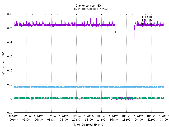Image resolution: width=169 pixels, height=127 pixels.
Task: Click the y-axis tick value 0.3
Action: pos(10,56)
